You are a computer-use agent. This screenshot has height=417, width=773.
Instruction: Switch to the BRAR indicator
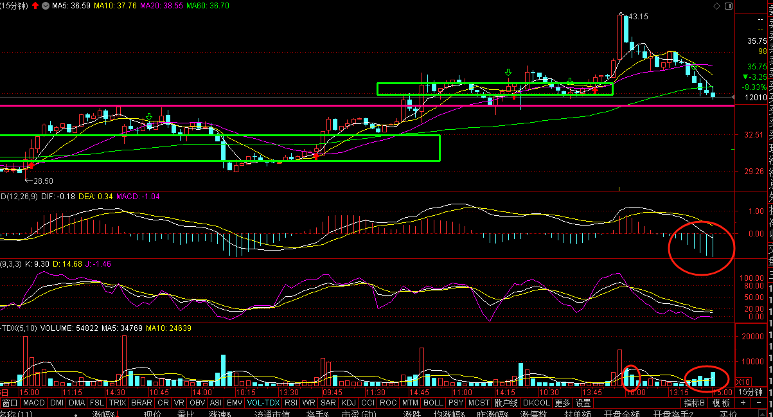coord(141,403)
